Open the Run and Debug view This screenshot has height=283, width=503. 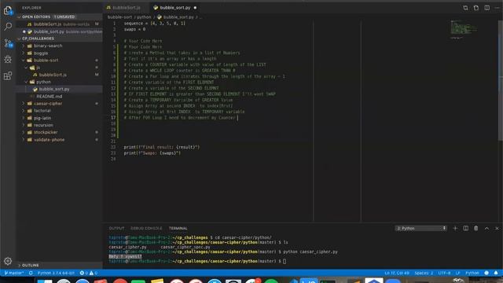[x=8, y=60]
